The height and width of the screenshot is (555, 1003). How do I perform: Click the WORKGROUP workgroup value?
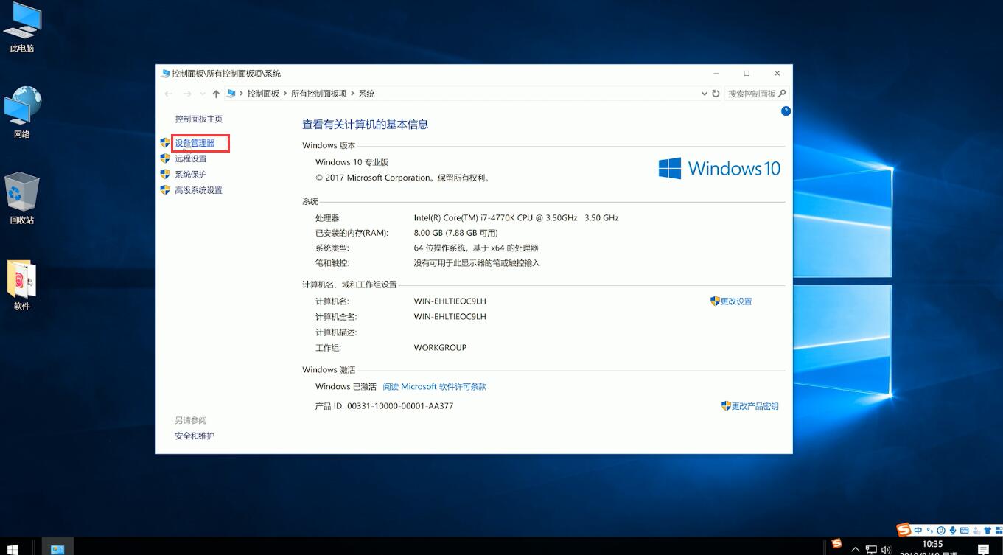pyautogui.click(x=440, y=348)
